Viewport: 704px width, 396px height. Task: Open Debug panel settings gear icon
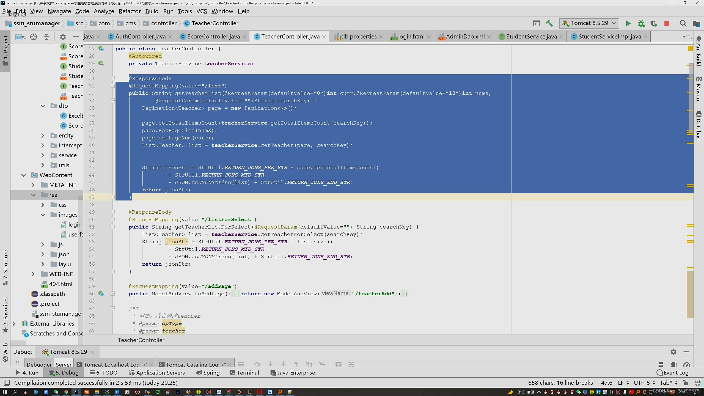pos(673,352)
